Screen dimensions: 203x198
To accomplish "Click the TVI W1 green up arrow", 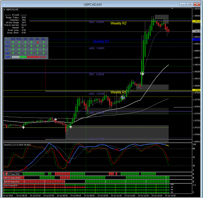I will pyautogui.click(x=44, y=43).
